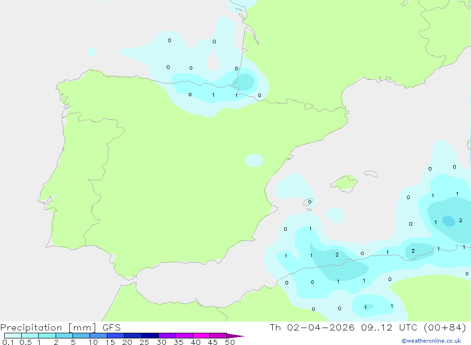This screenshot has width=471, height=345.
Task: Click the darkest precipitation cell near Sardinia
Action: [448, 221]
